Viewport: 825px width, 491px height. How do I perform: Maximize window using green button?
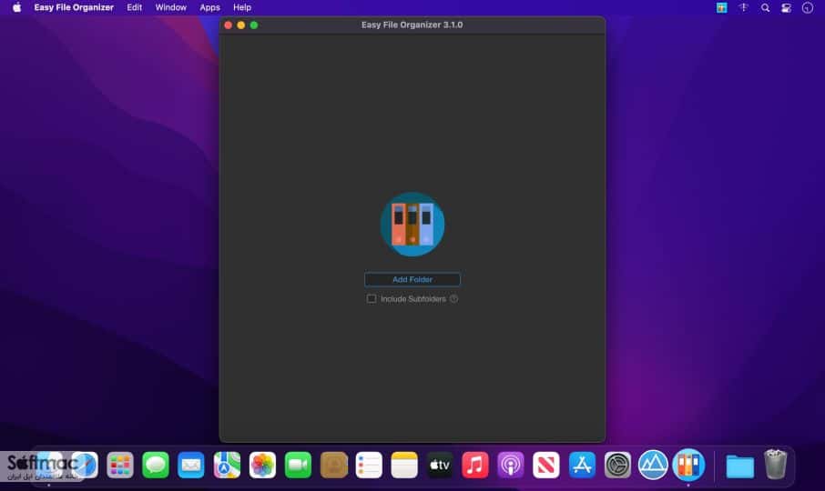click(254, 25)
